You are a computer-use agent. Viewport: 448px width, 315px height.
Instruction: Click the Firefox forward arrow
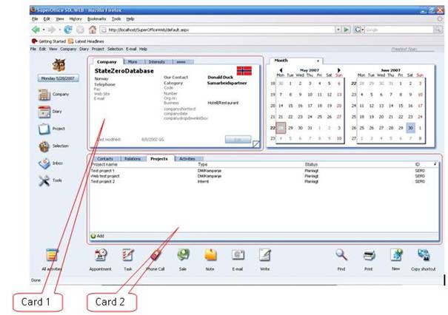(51, 30)
